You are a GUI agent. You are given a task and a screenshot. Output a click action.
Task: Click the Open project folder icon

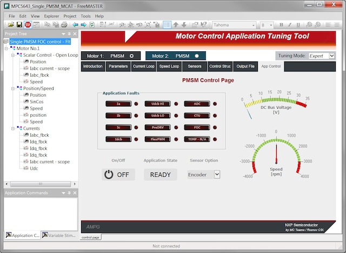point(11,25)
